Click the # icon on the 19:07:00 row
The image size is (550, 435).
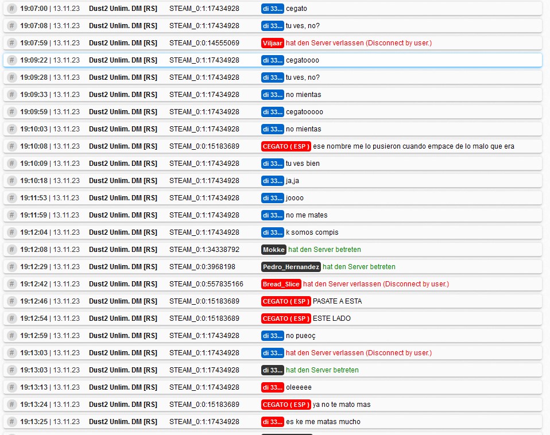(x=11, y=9)
